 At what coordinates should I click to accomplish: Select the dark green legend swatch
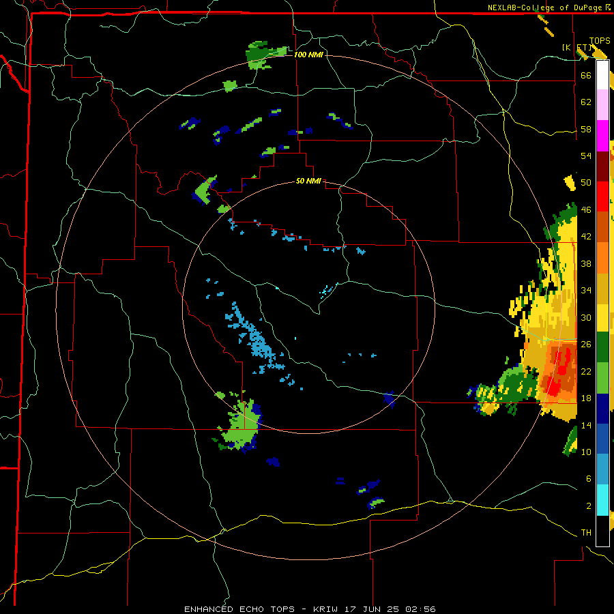[x=602, y=347]
